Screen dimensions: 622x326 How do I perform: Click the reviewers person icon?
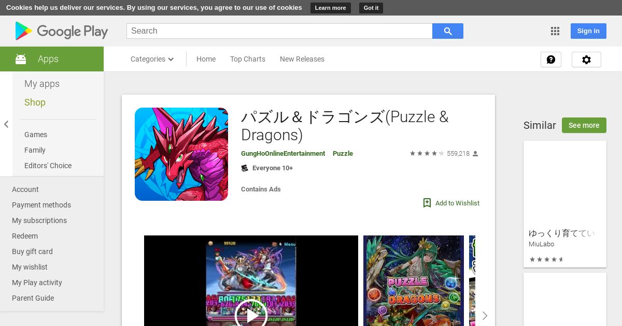click(475, 154)
